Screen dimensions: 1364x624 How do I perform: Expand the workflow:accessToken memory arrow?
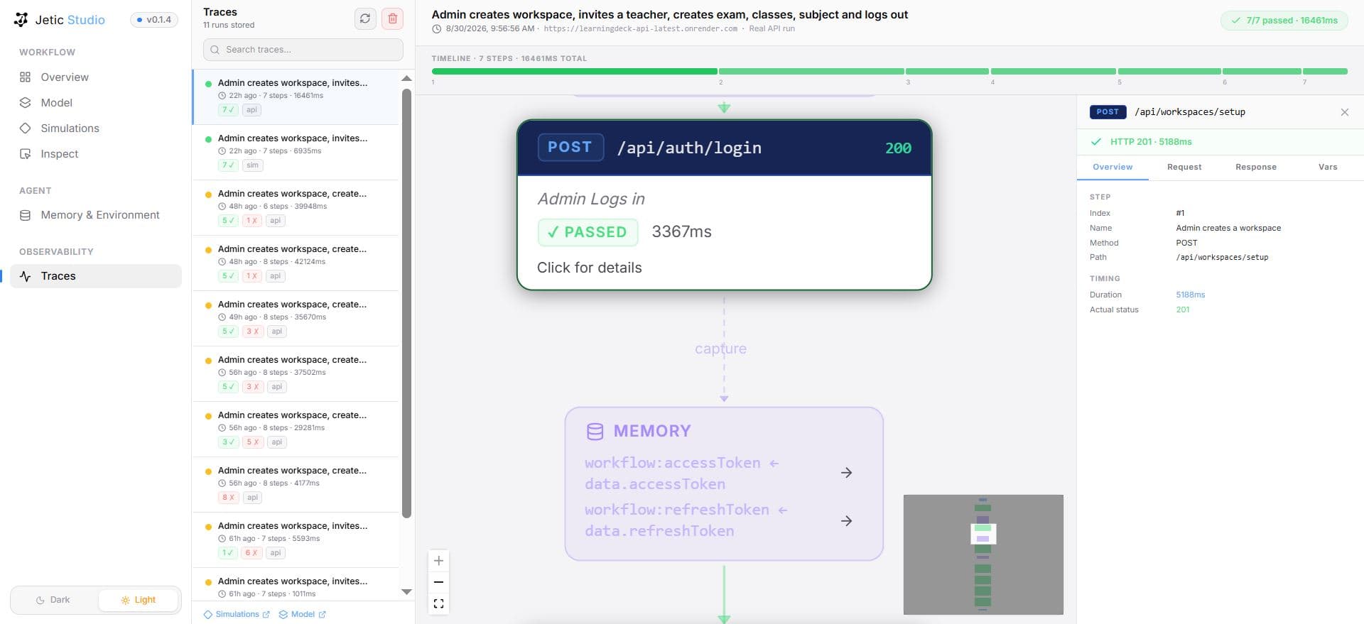(846, 473)
